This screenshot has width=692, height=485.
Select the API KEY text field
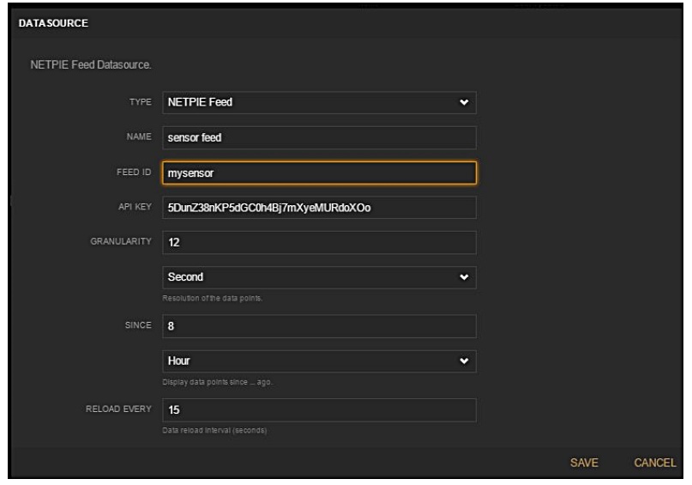(x=318, y=208)
